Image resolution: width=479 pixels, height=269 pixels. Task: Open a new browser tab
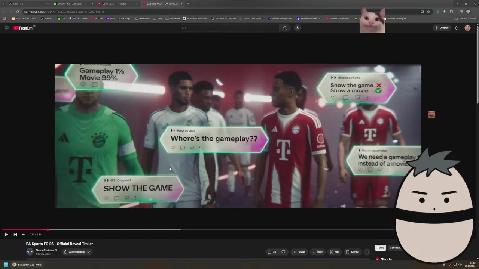[x=188, y=4]
